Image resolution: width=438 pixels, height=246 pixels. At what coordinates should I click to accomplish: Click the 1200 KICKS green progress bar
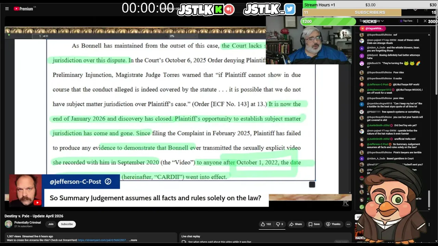328,21
